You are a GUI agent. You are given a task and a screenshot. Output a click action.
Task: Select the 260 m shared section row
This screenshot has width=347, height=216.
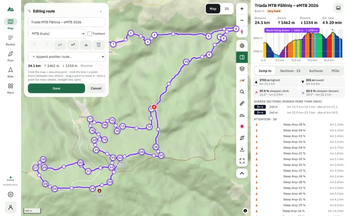299,112
